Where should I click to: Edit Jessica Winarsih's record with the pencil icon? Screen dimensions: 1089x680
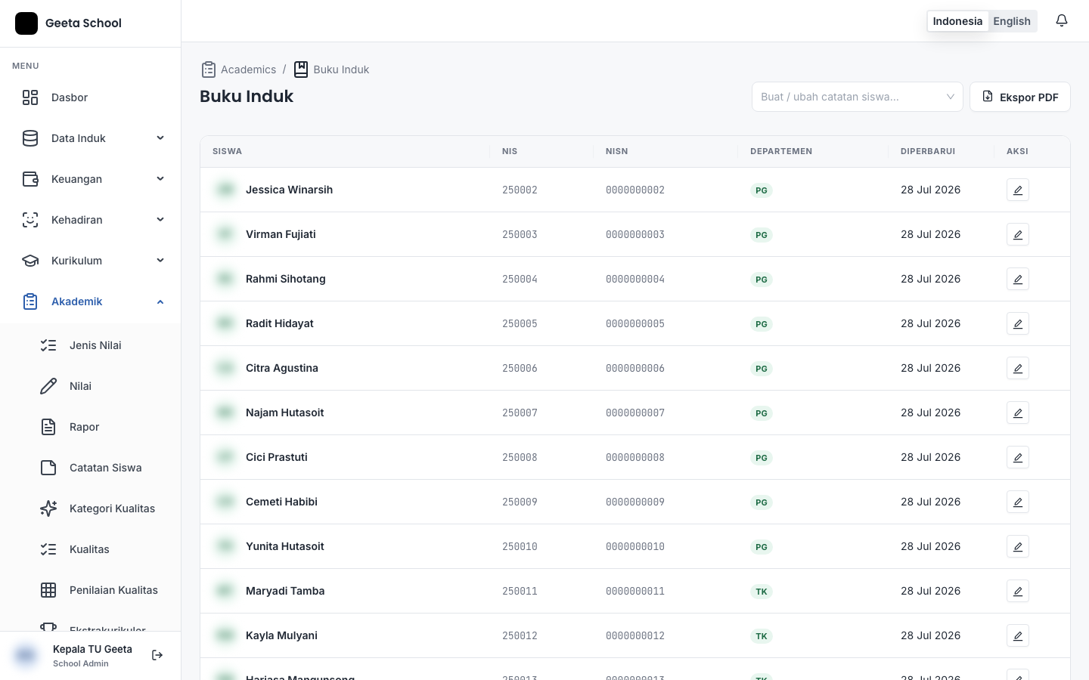pos(1018,190)
